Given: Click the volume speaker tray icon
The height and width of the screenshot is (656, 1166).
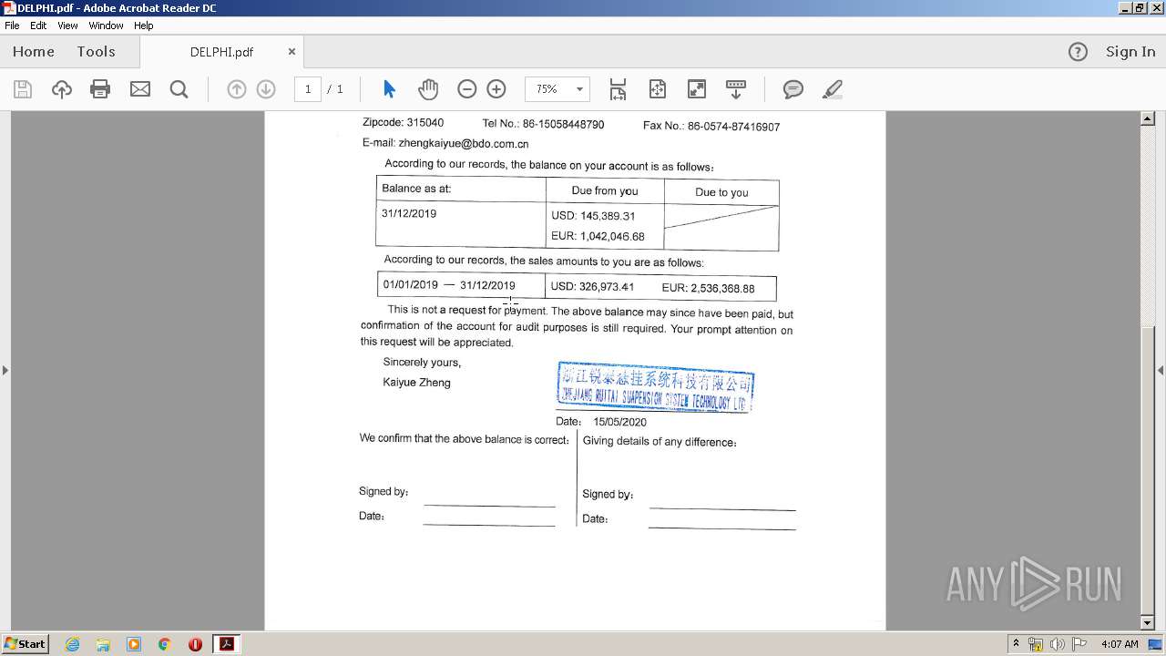Looking at the screenshot, I should (1058, 644).
